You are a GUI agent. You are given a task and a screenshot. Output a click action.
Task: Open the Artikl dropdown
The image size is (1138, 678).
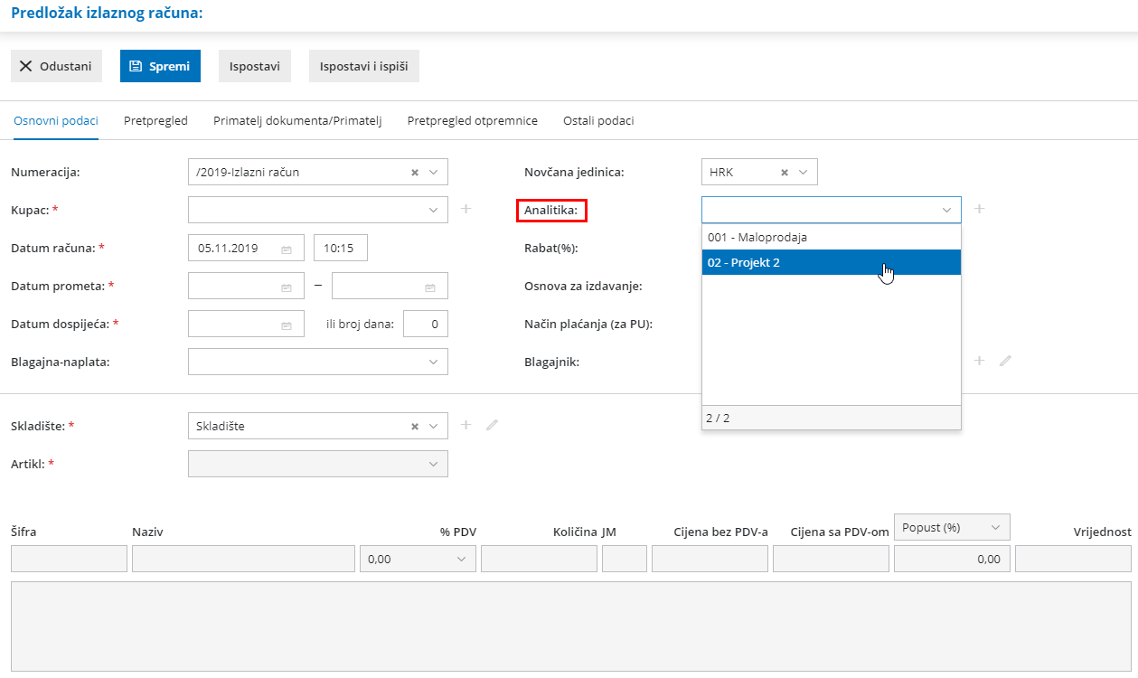pyautogui.click(x=318, y=464)
